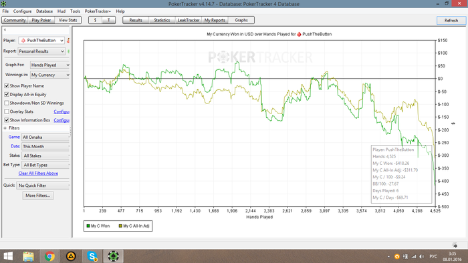Click the Date filter label link
Viewport: 468px width, 263px height.
click(15, 146)
